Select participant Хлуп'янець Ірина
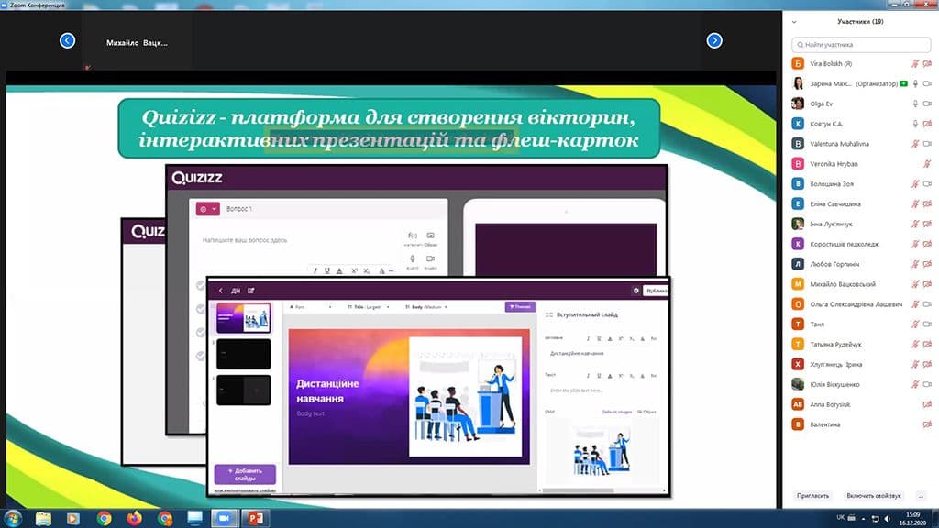Viewport: 939px width, 528px height. 860,365
